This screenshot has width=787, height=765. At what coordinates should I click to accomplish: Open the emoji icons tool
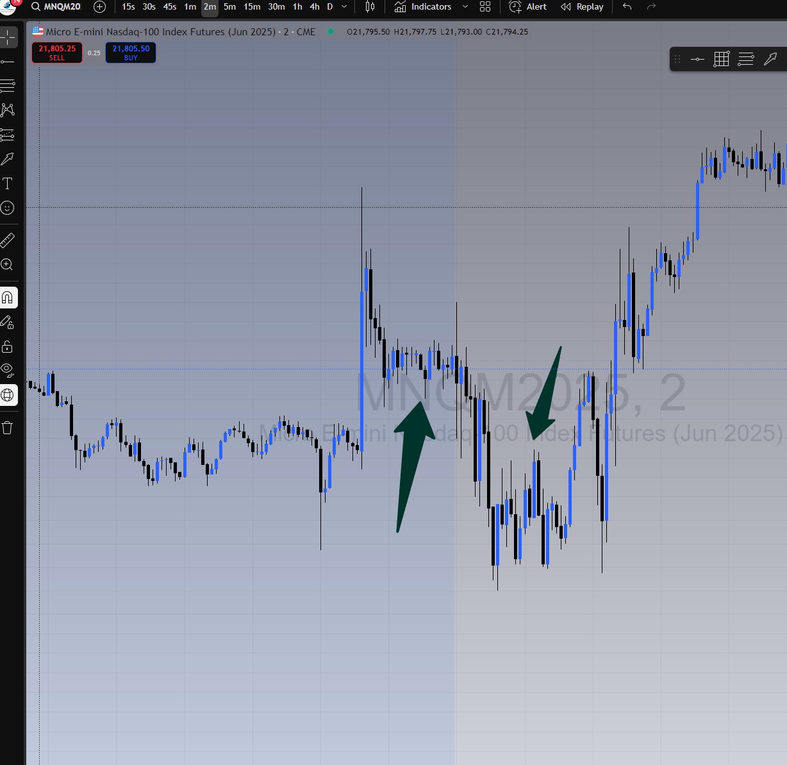[8, 208]
